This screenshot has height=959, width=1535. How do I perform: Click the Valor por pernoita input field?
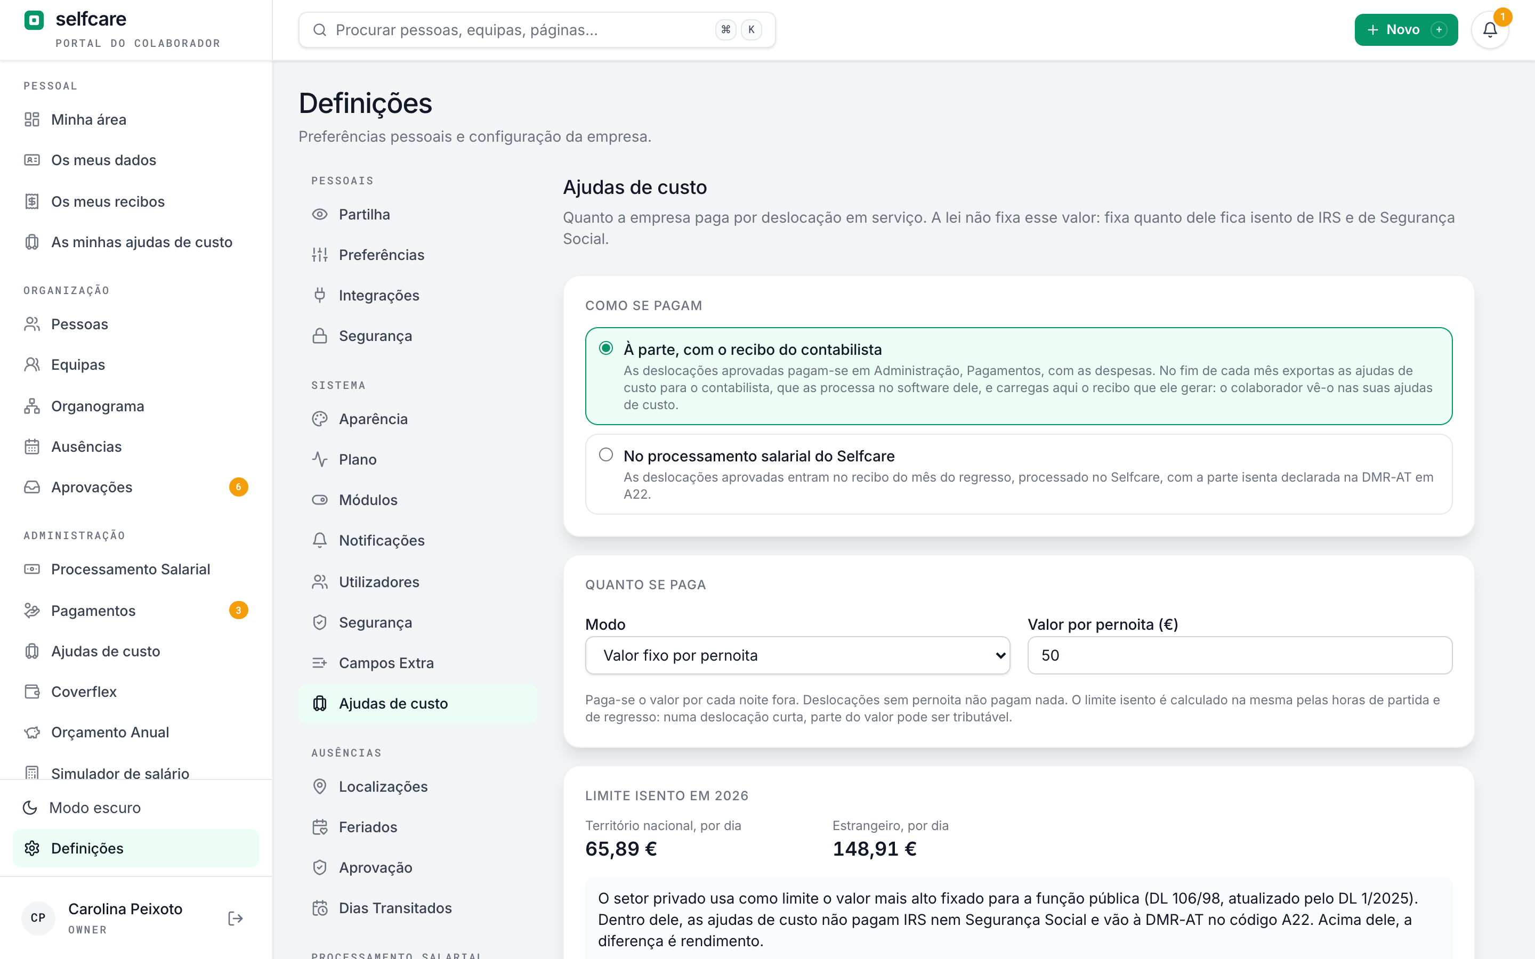pyautogui.click(x=1239, y=655)
